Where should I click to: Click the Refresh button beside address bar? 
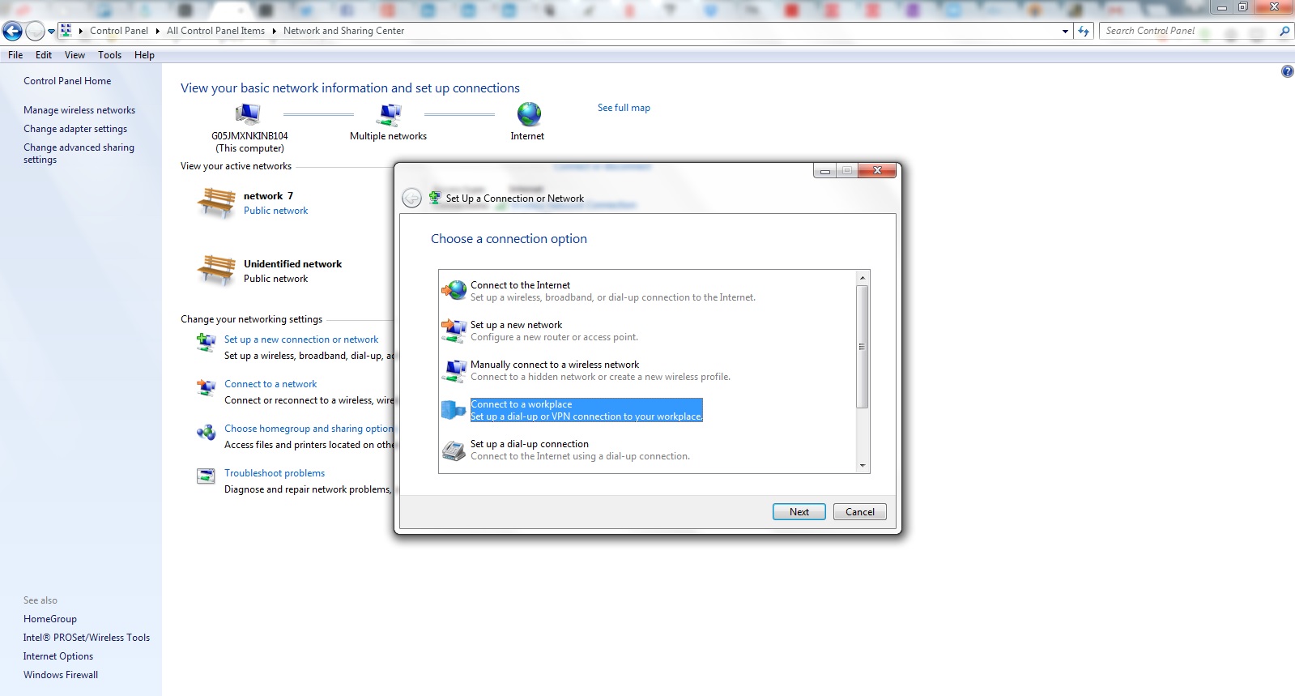point(1084,31)
